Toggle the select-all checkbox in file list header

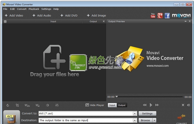(x=5, y=21)
